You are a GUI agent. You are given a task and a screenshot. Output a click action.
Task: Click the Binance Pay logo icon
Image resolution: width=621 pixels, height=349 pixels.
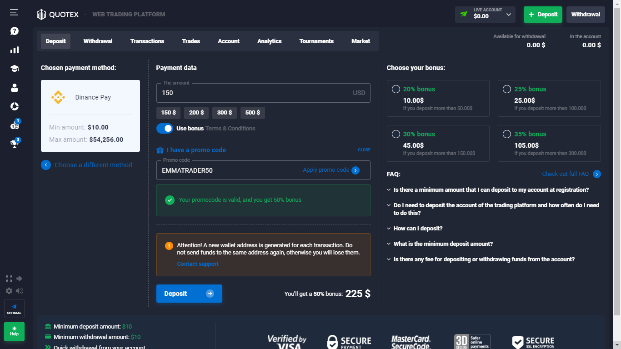coord(58,97)
